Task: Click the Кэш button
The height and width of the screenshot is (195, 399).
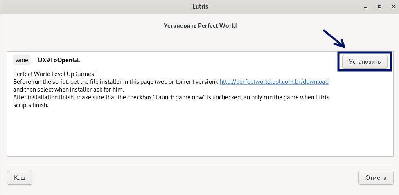Action: point(20,178)
